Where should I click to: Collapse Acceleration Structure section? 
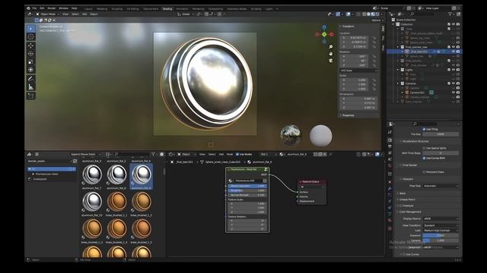click(x=415, y=141)
